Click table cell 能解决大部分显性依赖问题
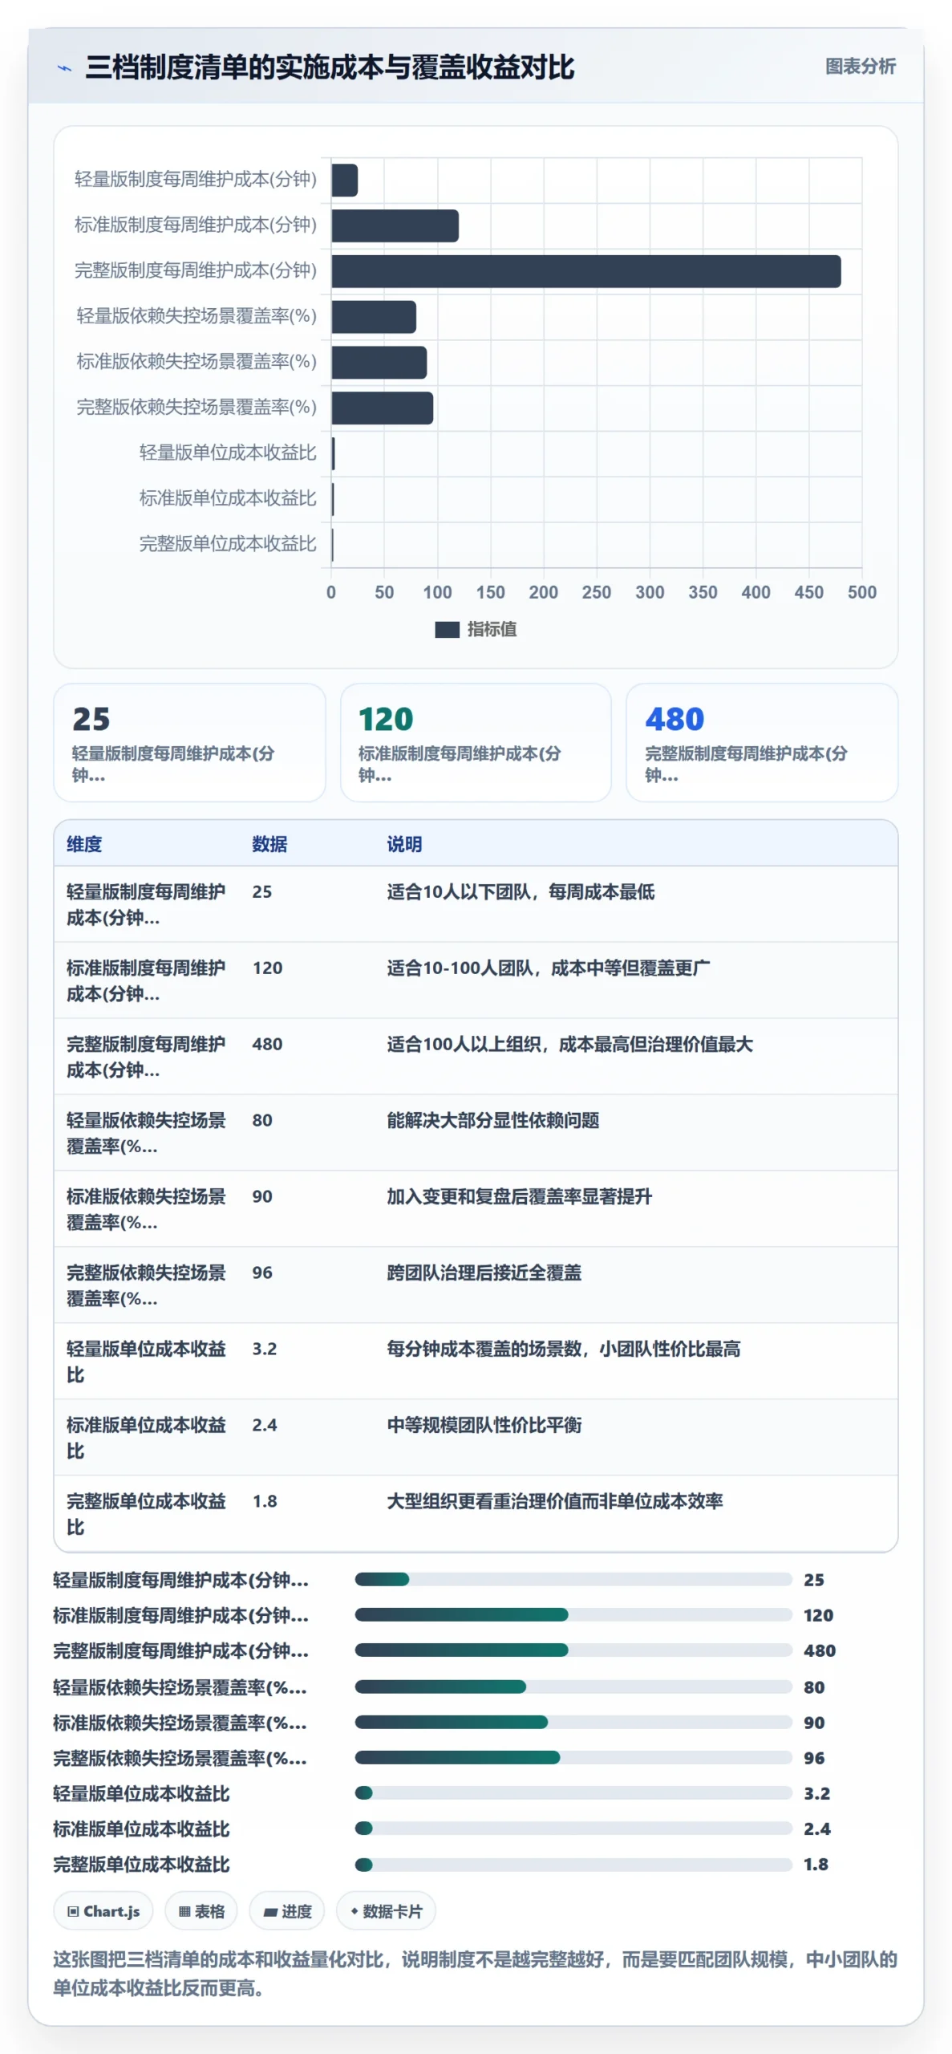952x2054 pixels. [x=493, y=1120]
